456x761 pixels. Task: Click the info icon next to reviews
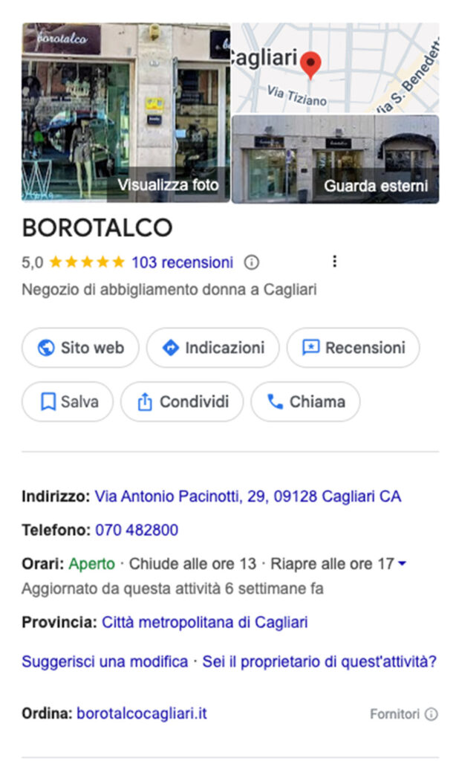click(x=252, y=262)
